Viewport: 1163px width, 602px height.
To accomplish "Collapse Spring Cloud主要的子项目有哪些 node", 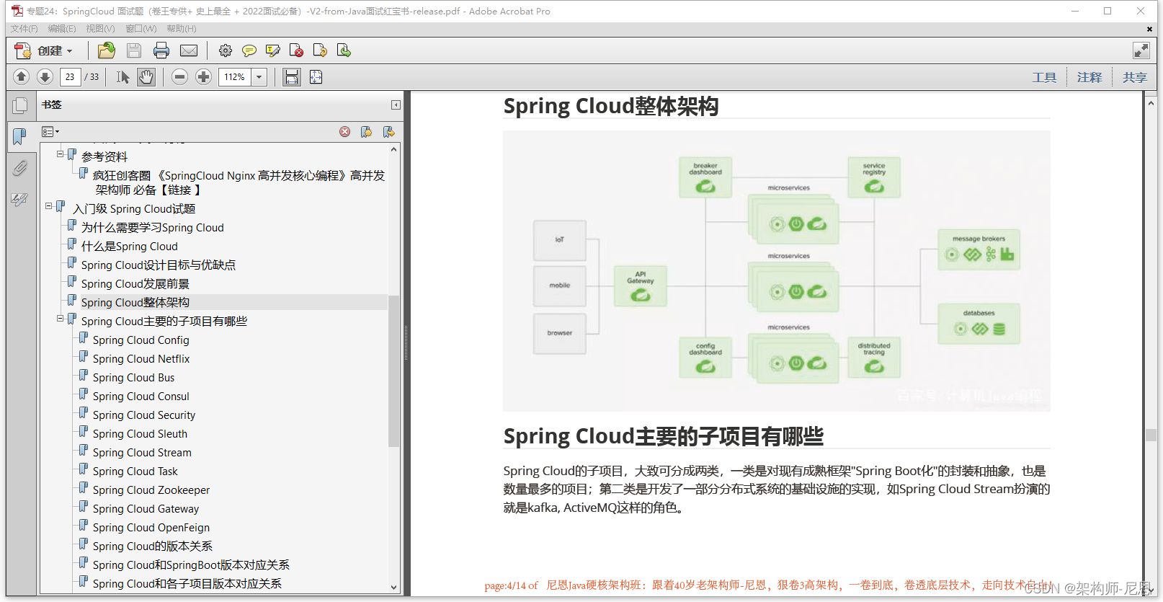I will click(x=61, y=318).
